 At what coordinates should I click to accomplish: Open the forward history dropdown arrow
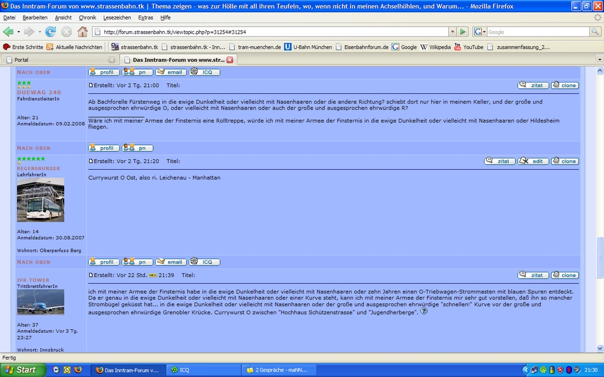click(x=40, y=32)
